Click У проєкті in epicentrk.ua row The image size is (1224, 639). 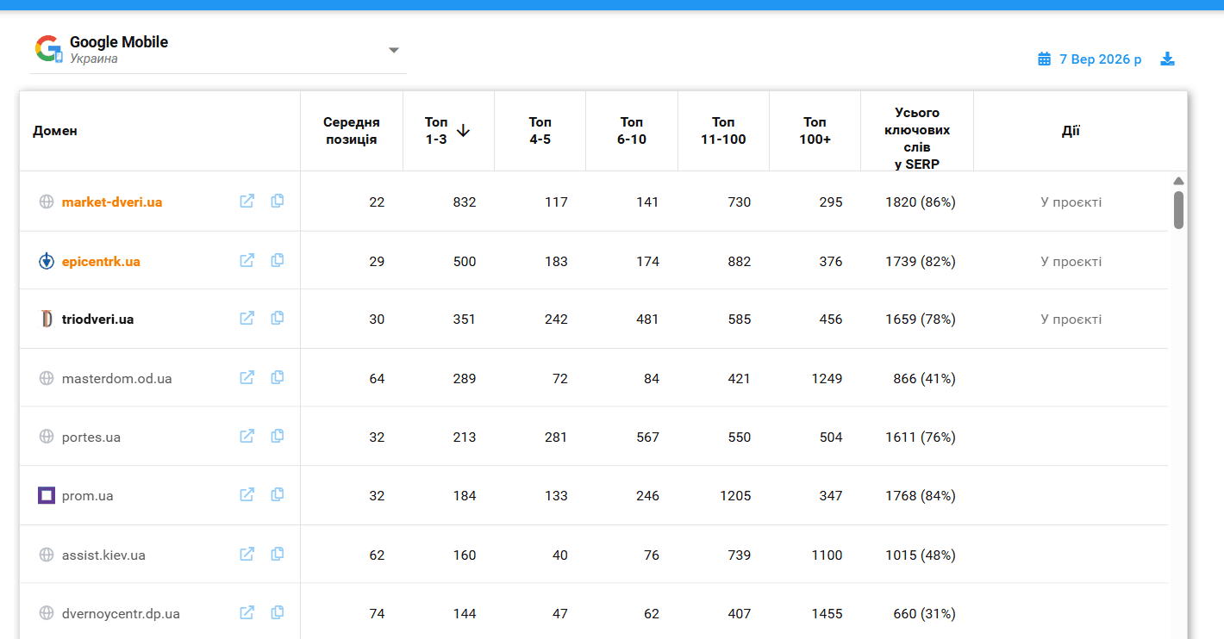[1071, 261]
